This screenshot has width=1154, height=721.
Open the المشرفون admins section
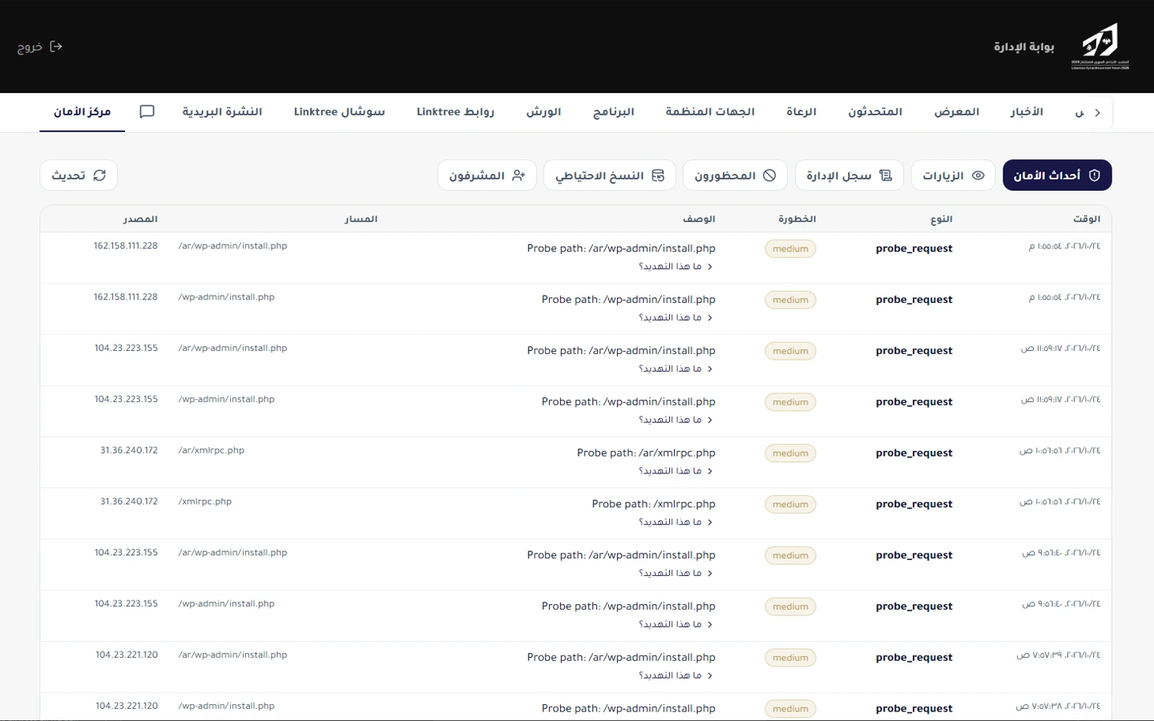click(x=487, y=175)
